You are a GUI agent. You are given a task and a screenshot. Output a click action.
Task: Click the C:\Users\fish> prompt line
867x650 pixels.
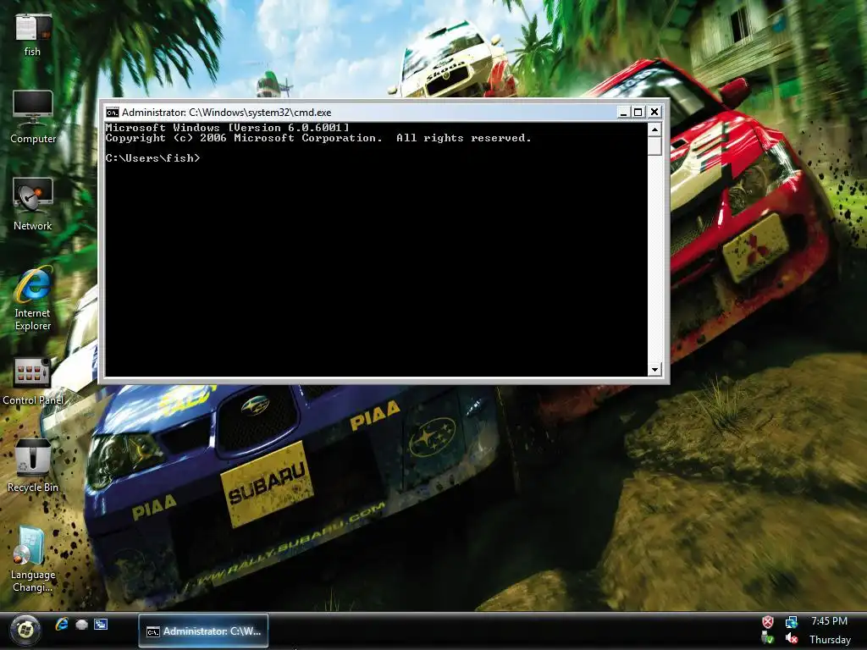(153, 158)
